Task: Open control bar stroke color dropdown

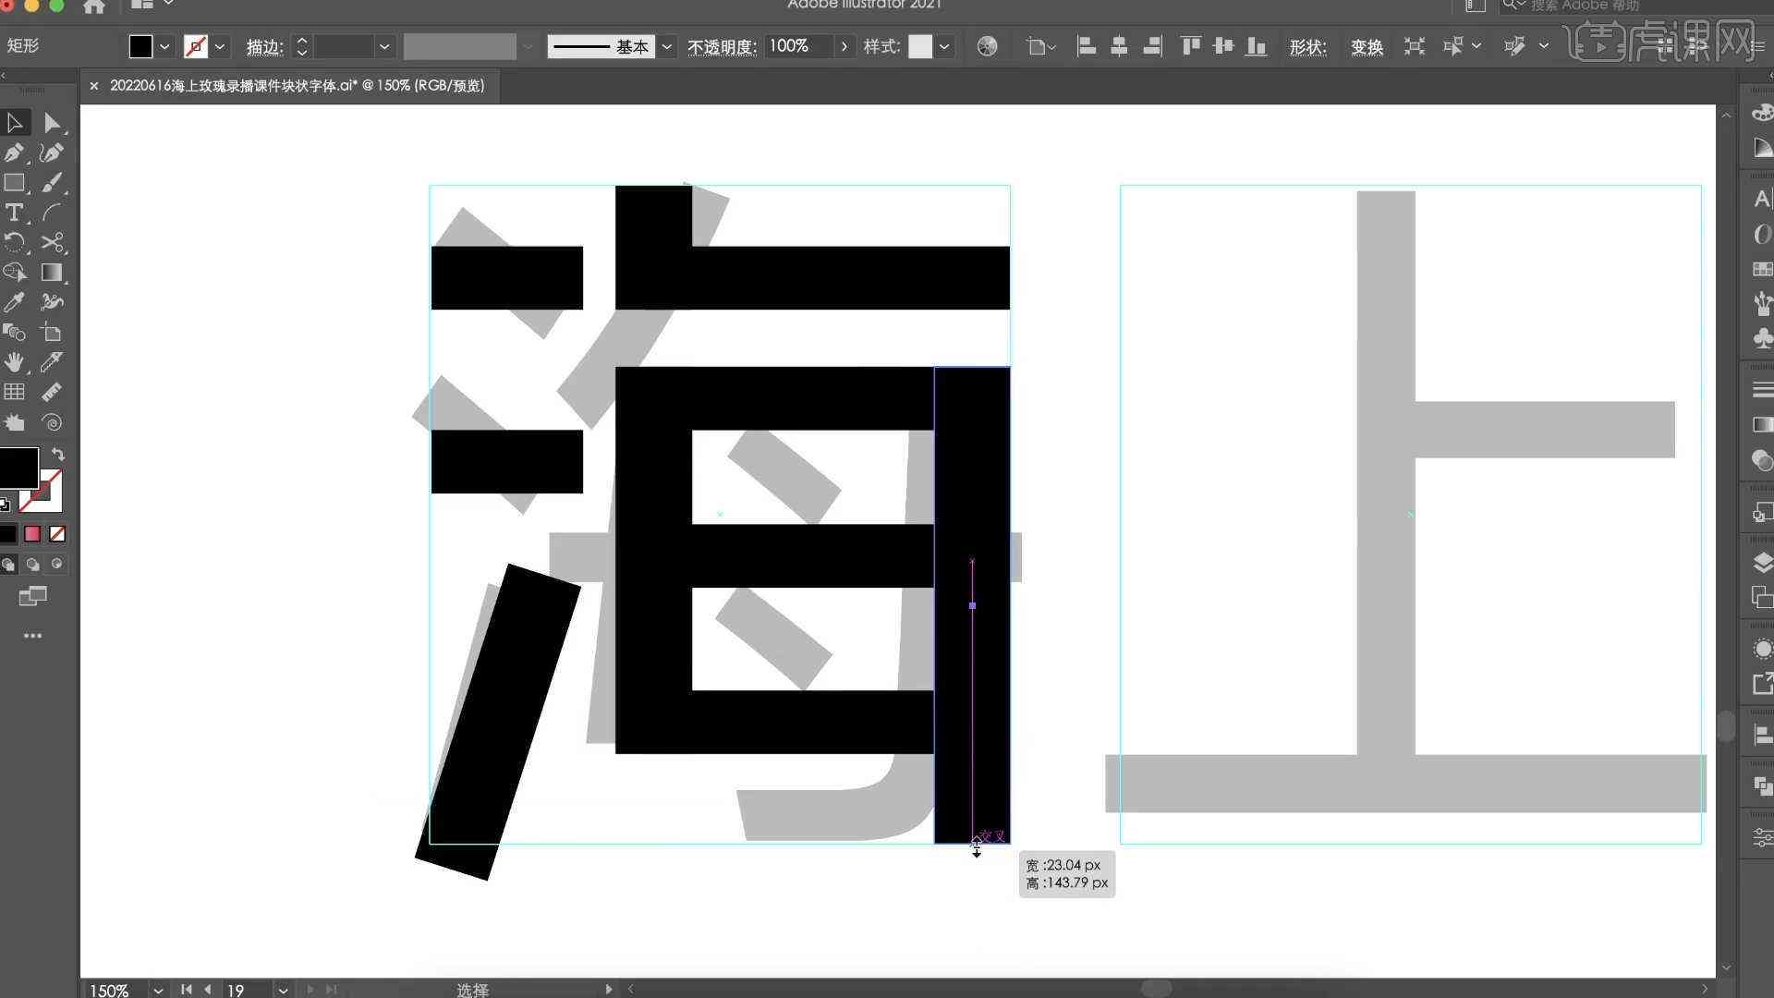Action: (x=219, y=46)
